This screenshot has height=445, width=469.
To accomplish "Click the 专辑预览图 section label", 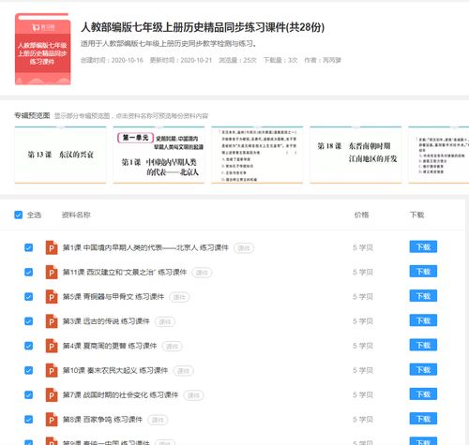I will (x=32, y=115).
